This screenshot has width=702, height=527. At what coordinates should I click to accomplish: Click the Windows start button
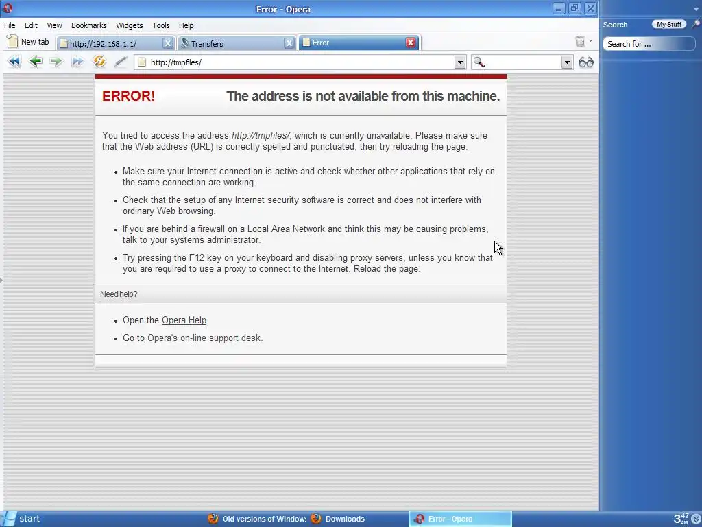[21, 519]
